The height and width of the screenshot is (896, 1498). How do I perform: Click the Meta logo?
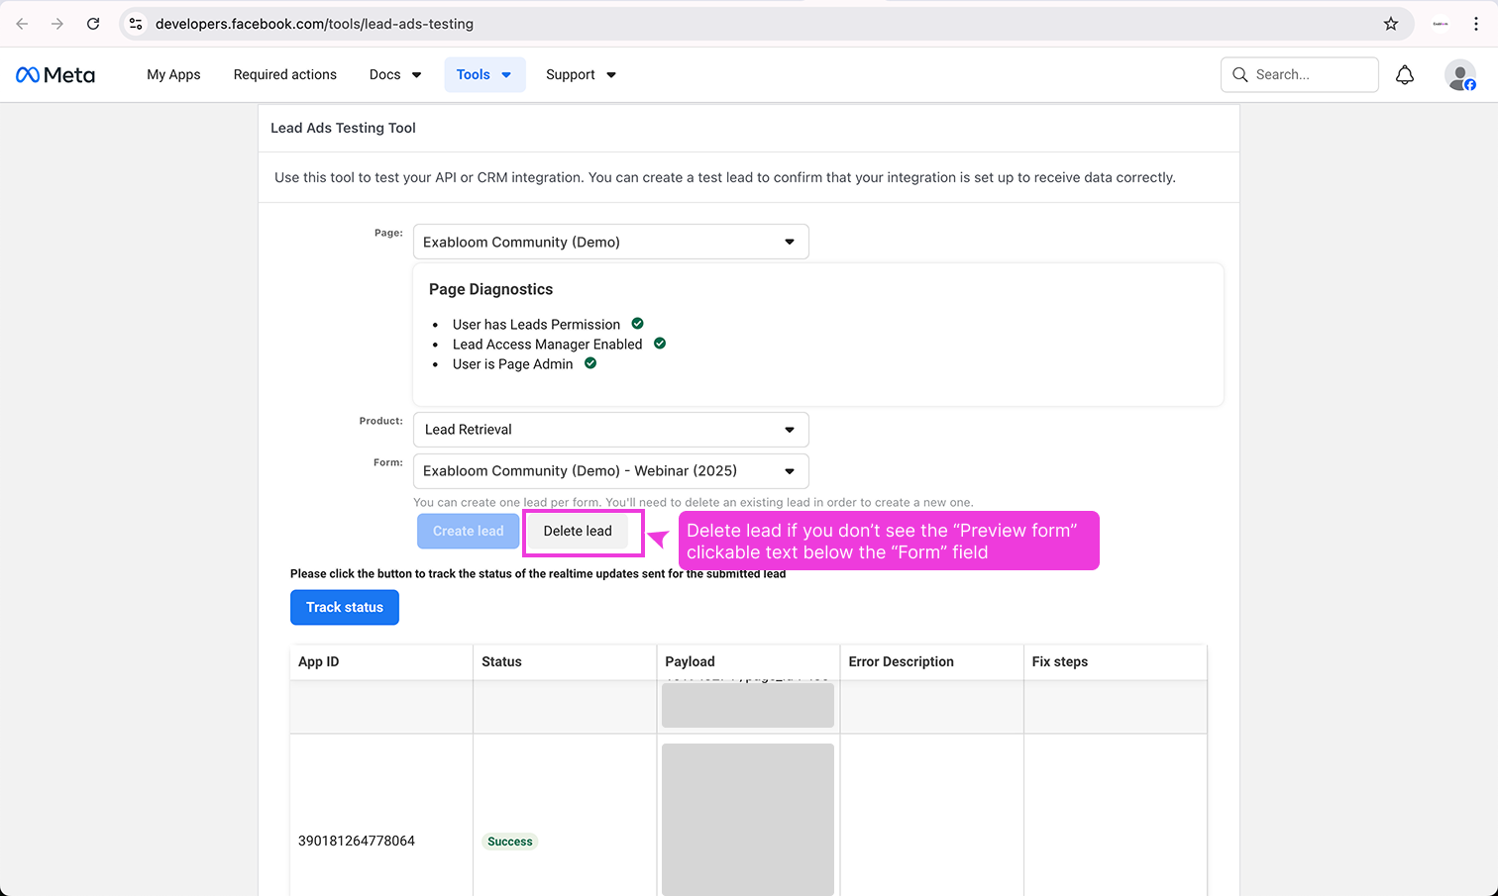click(55, 75)
